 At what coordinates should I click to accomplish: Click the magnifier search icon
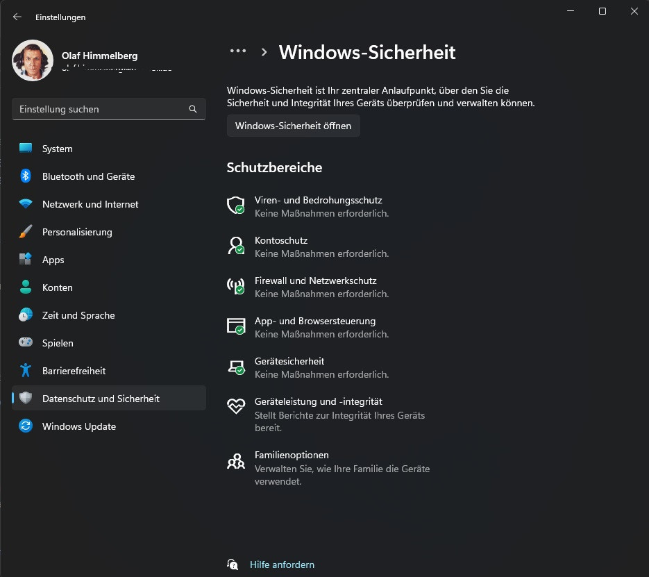click(x=193, y=109)
